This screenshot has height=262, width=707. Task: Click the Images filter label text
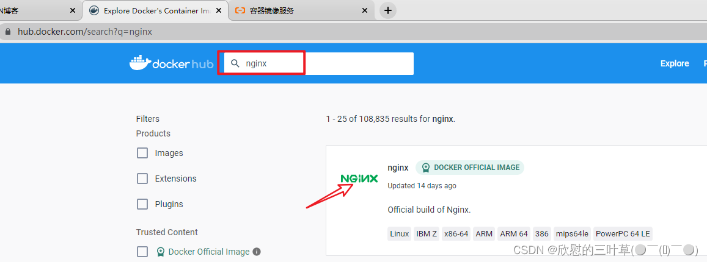(169, 153)
